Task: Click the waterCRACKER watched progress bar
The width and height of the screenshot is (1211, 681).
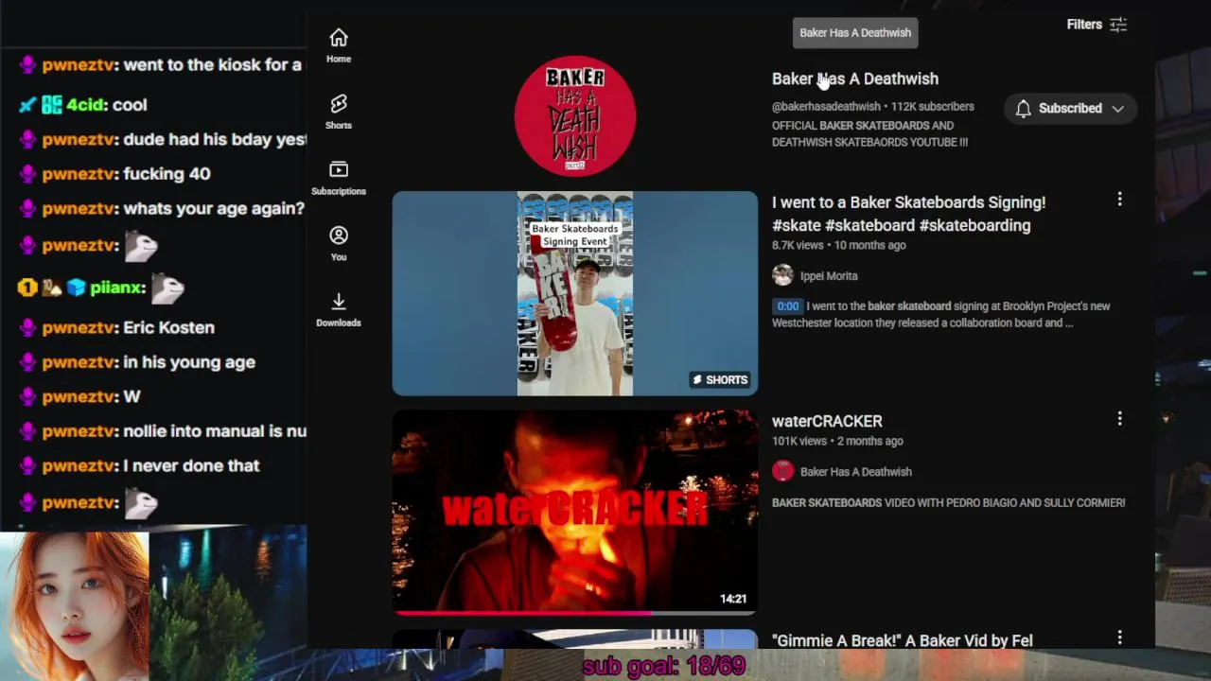Action: click(575, 613)
